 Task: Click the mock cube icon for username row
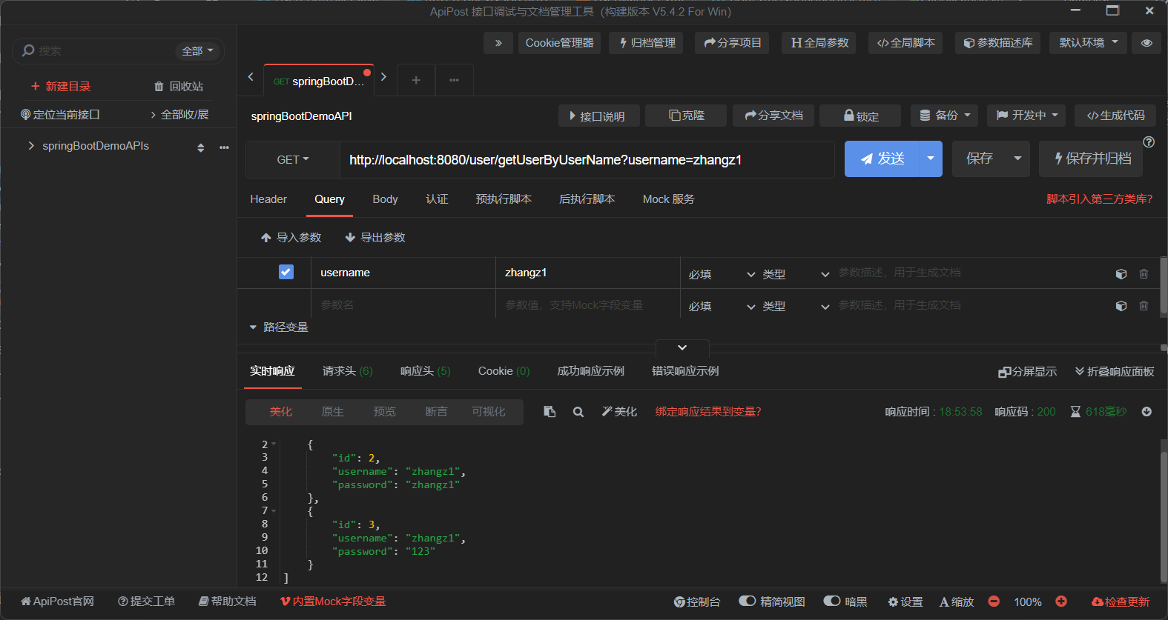pyautogui.click(x=1121, y=274)
